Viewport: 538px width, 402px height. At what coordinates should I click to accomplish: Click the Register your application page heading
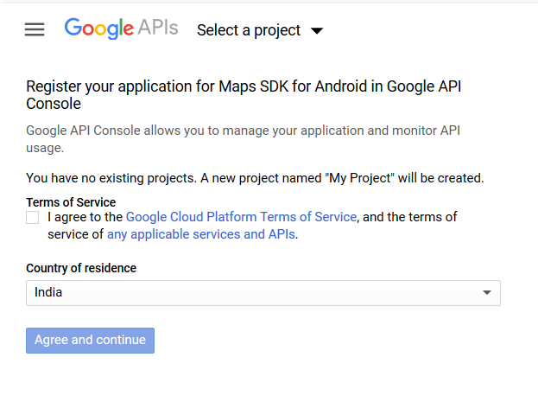click(244, 95)
